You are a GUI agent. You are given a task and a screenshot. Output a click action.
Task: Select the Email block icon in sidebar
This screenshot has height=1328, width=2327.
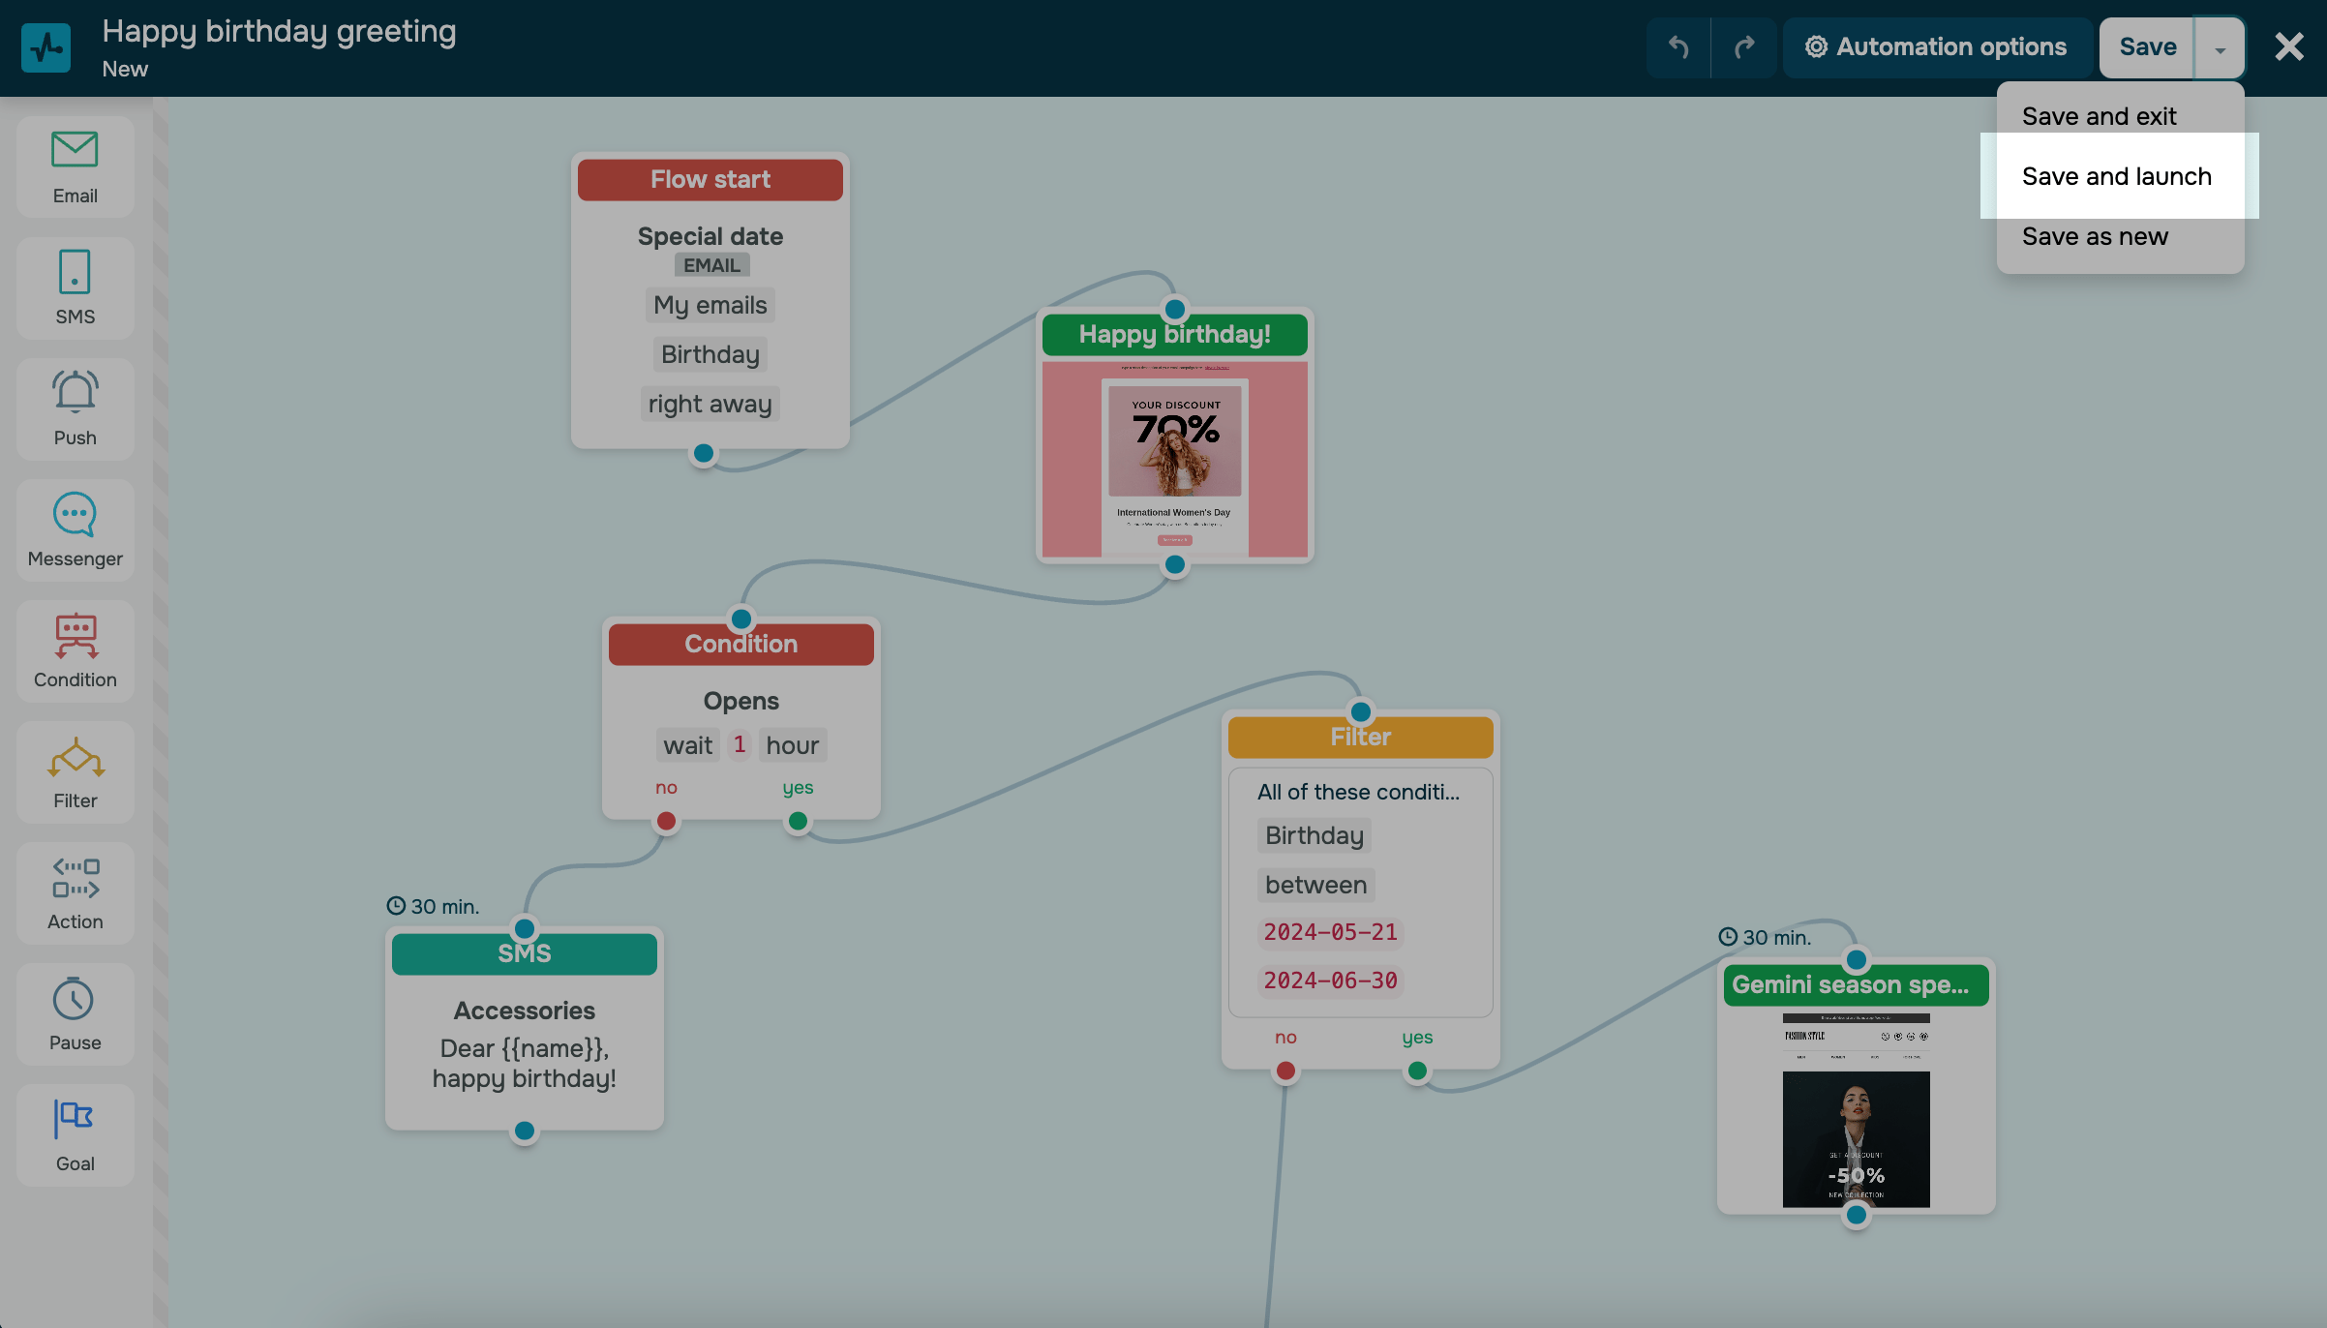tap(75, 167)
